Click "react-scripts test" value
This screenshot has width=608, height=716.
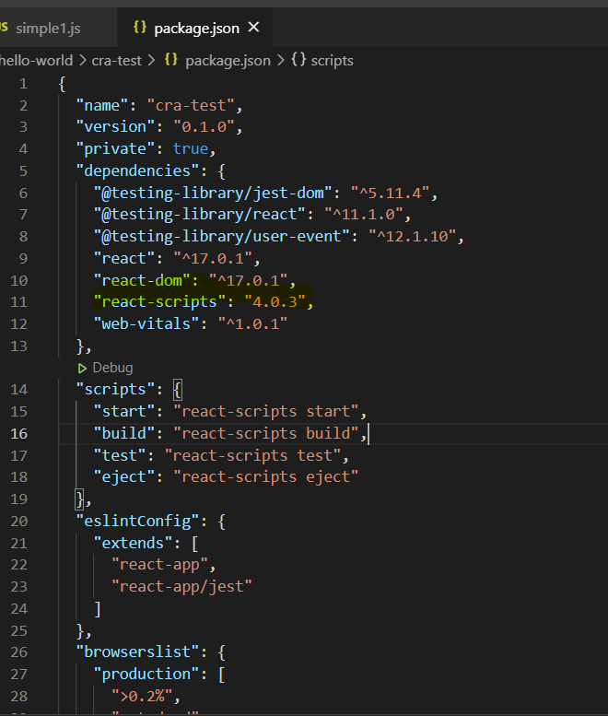click(252, 456)
